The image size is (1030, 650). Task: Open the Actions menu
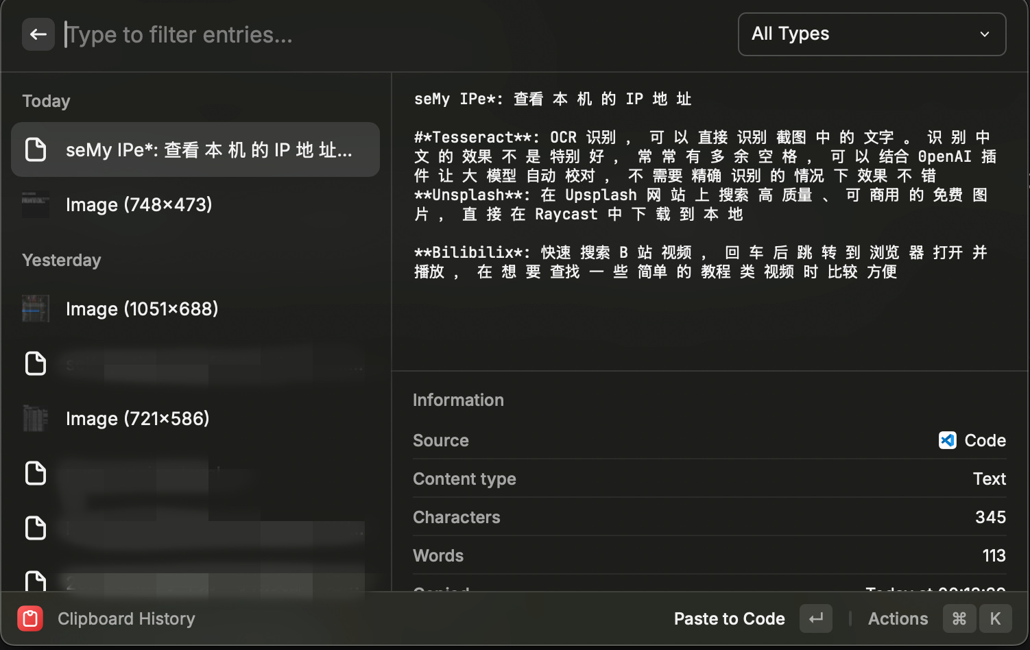[898, 618]
